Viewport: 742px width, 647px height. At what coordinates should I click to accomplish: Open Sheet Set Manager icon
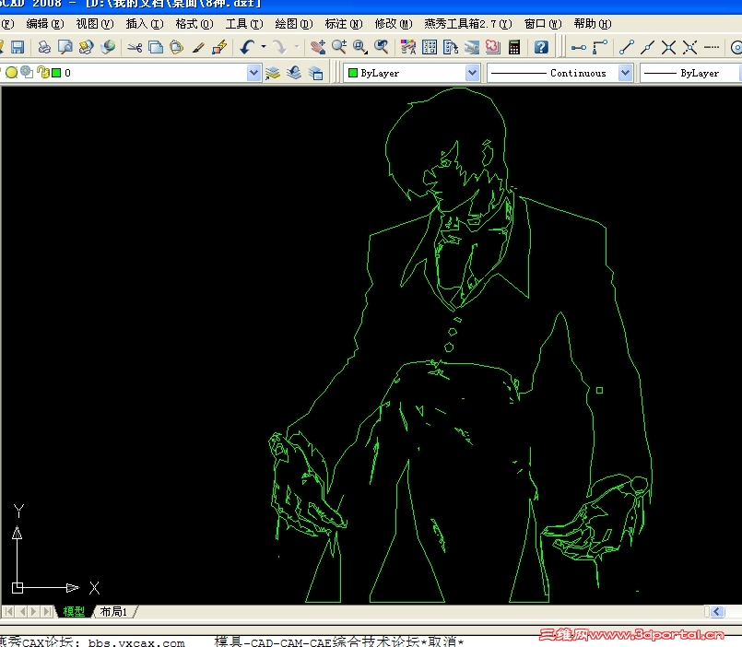click(472, 47)
